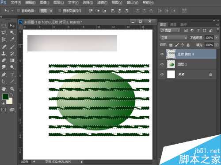The width and height of the screenshot is (221, 165).
Task: Select the Crop tool
Action: click(4, 39)
